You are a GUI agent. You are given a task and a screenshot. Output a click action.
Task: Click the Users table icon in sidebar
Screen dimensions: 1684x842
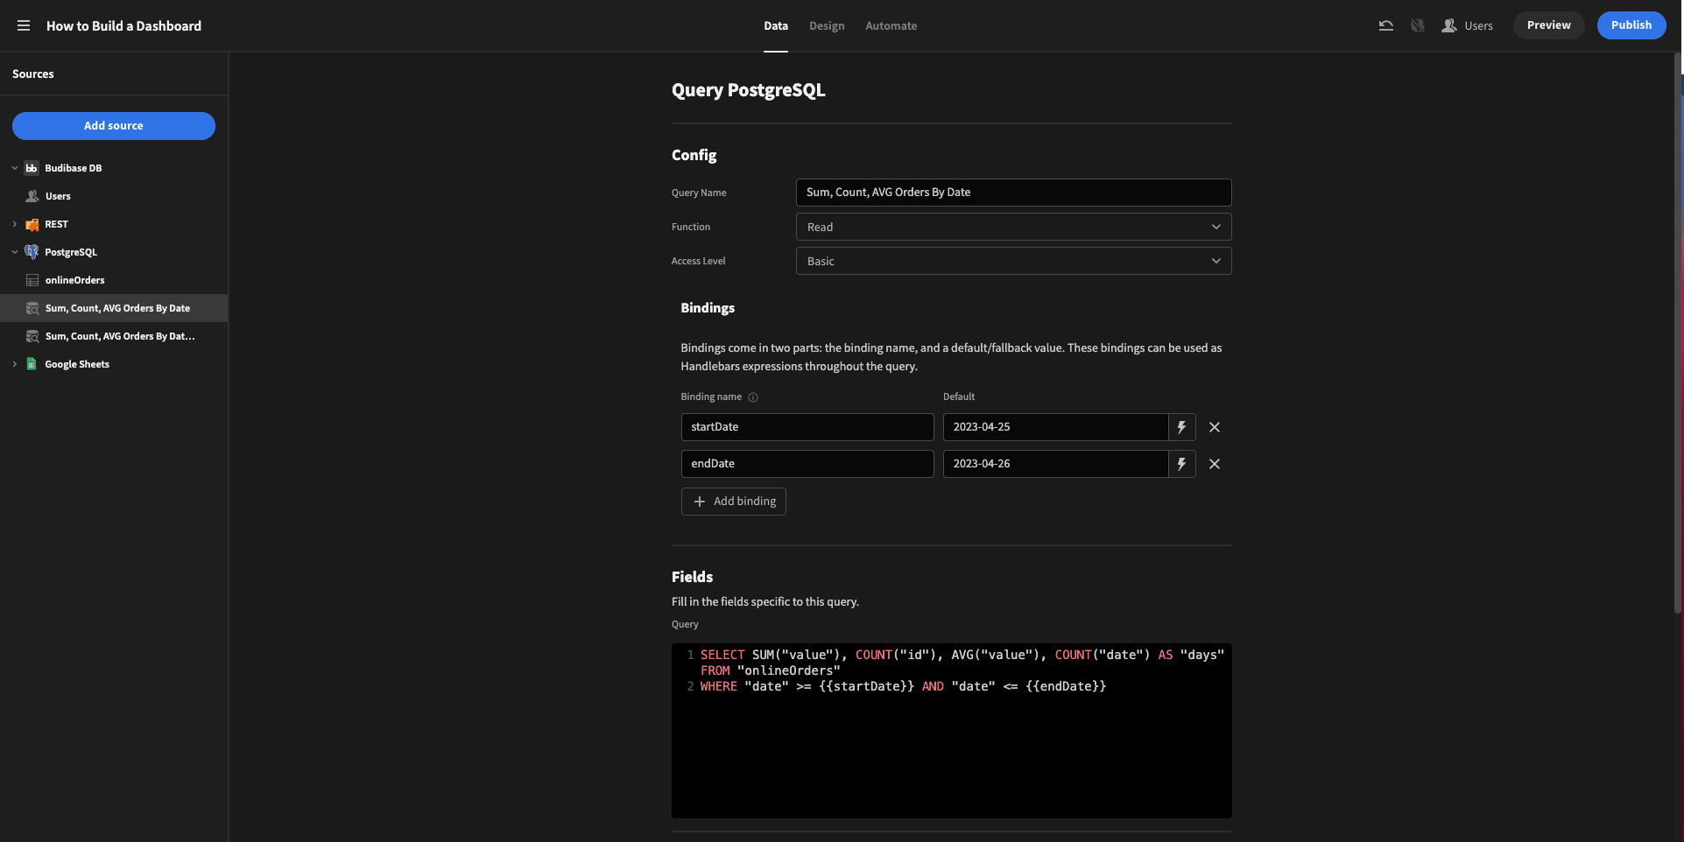click(32, 196)
